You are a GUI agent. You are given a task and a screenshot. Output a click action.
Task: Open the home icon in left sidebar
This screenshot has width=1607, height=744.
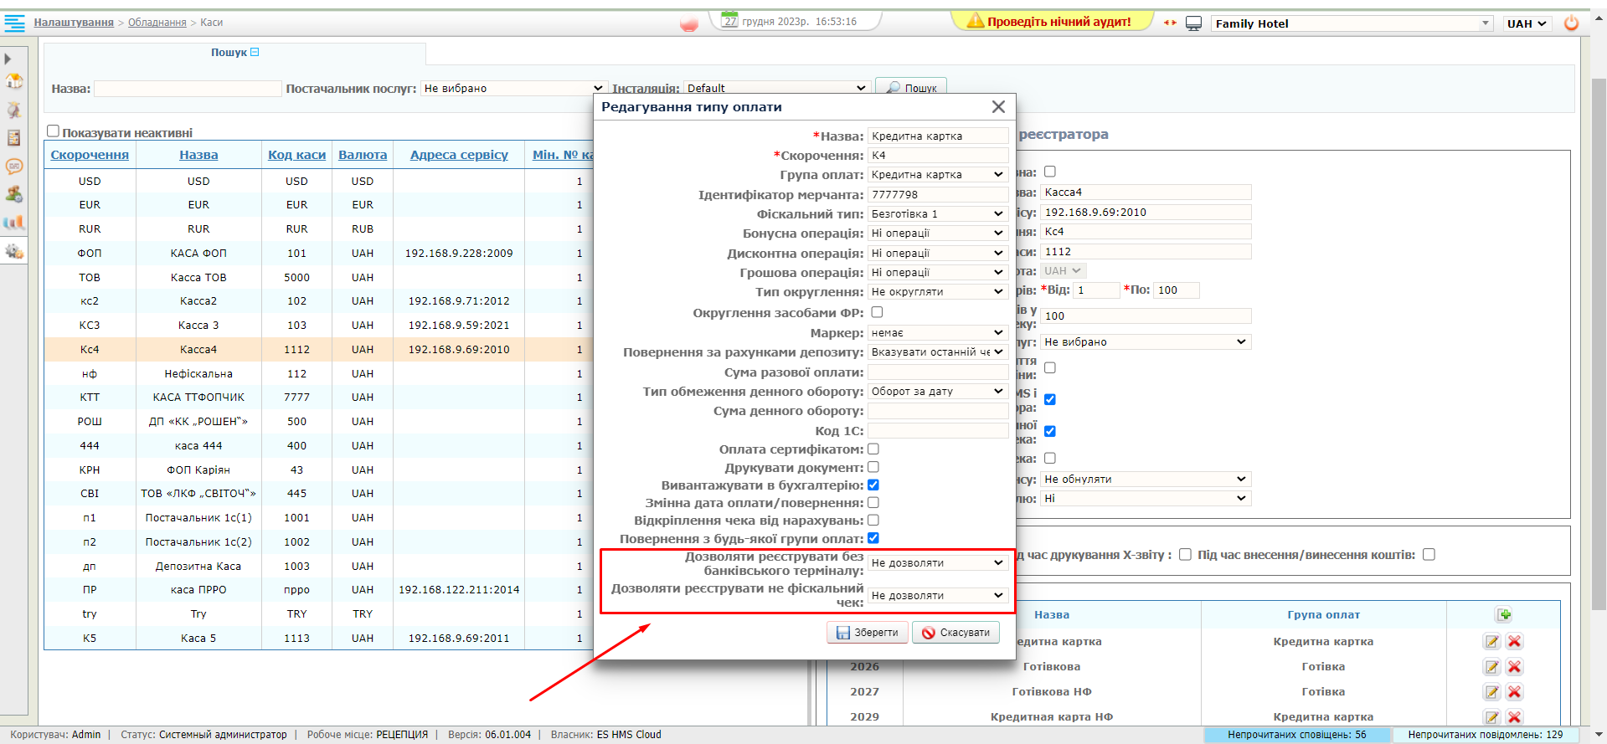14,81
